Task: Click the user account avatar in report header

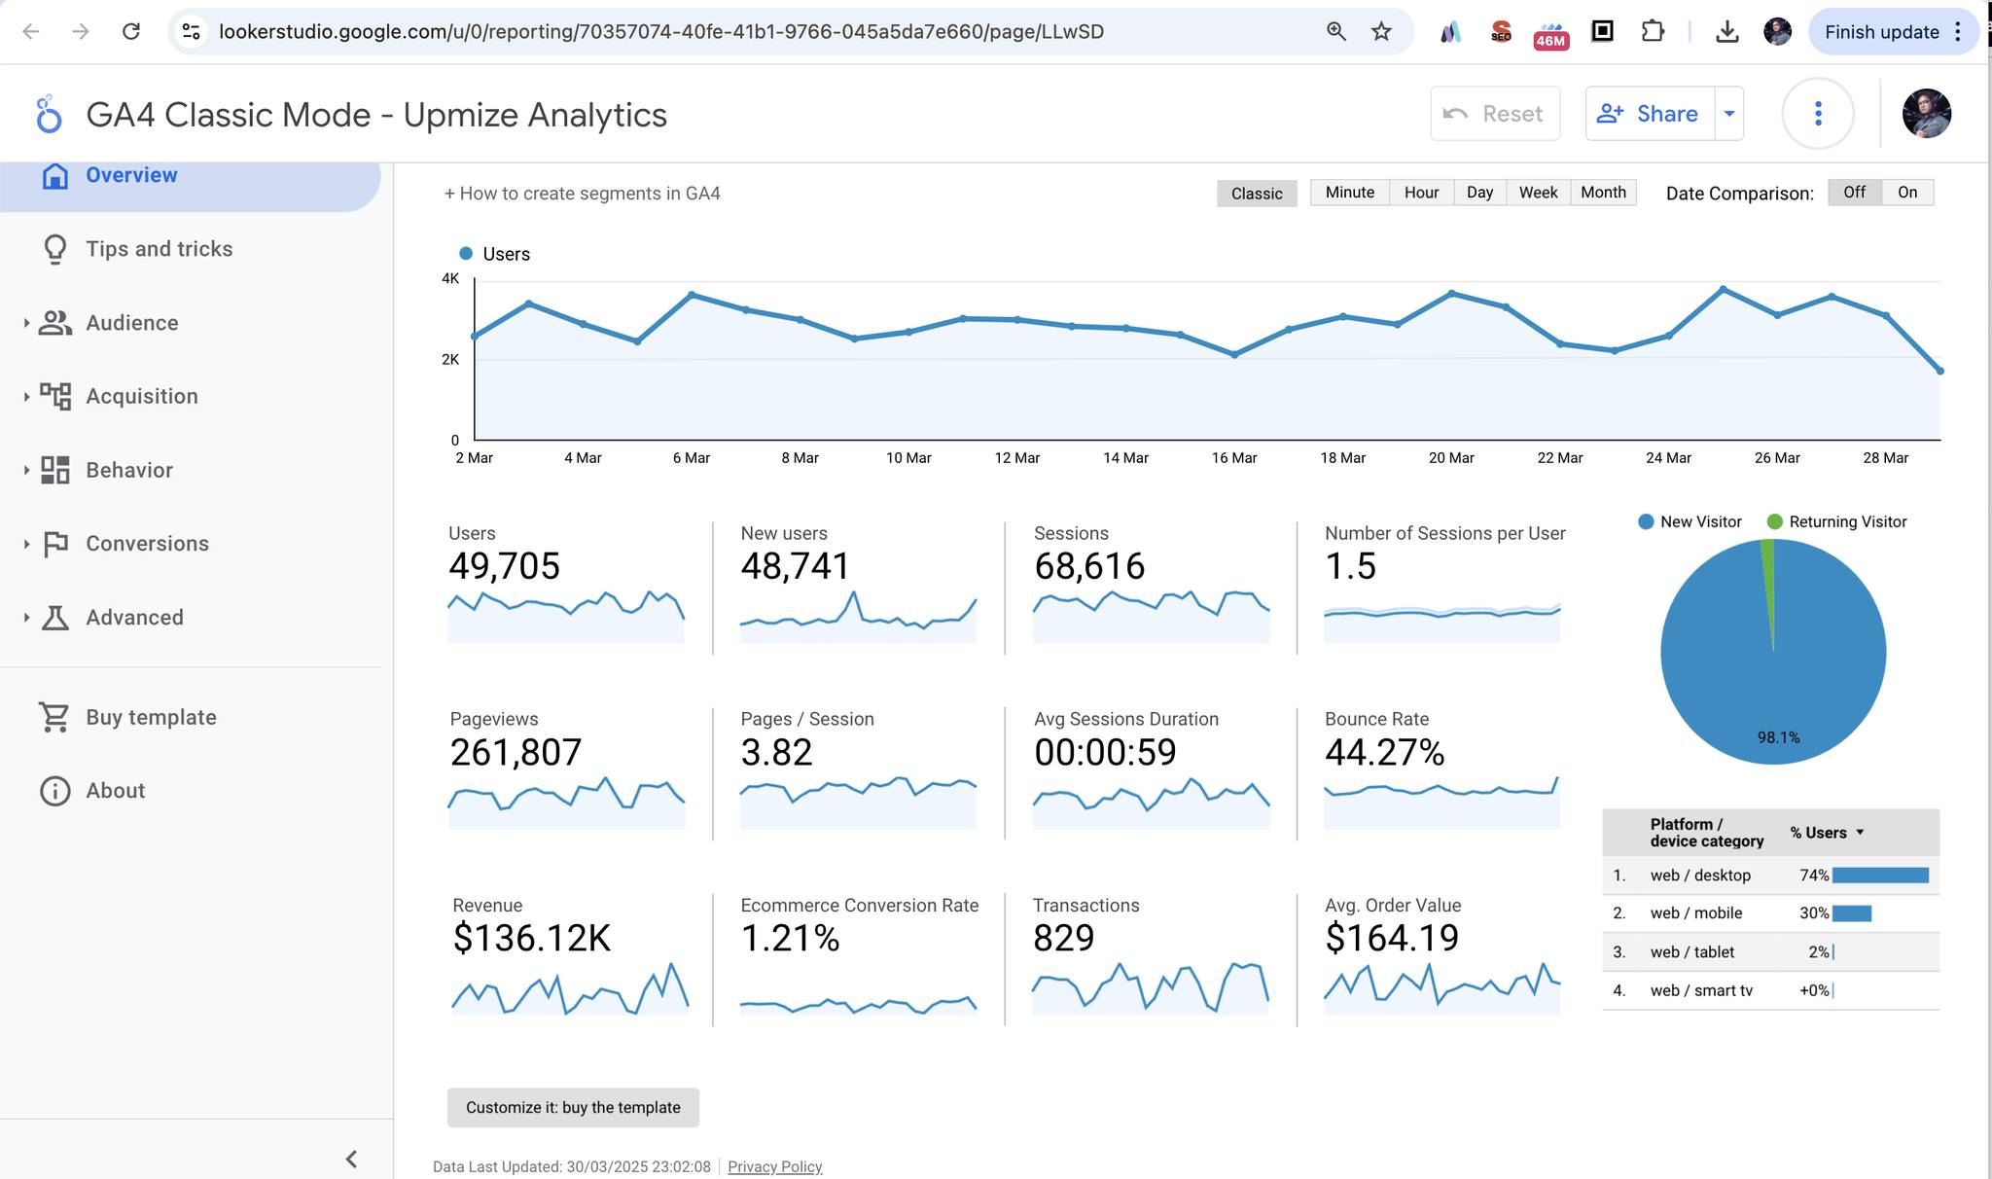Action: tap(1926, 114)
